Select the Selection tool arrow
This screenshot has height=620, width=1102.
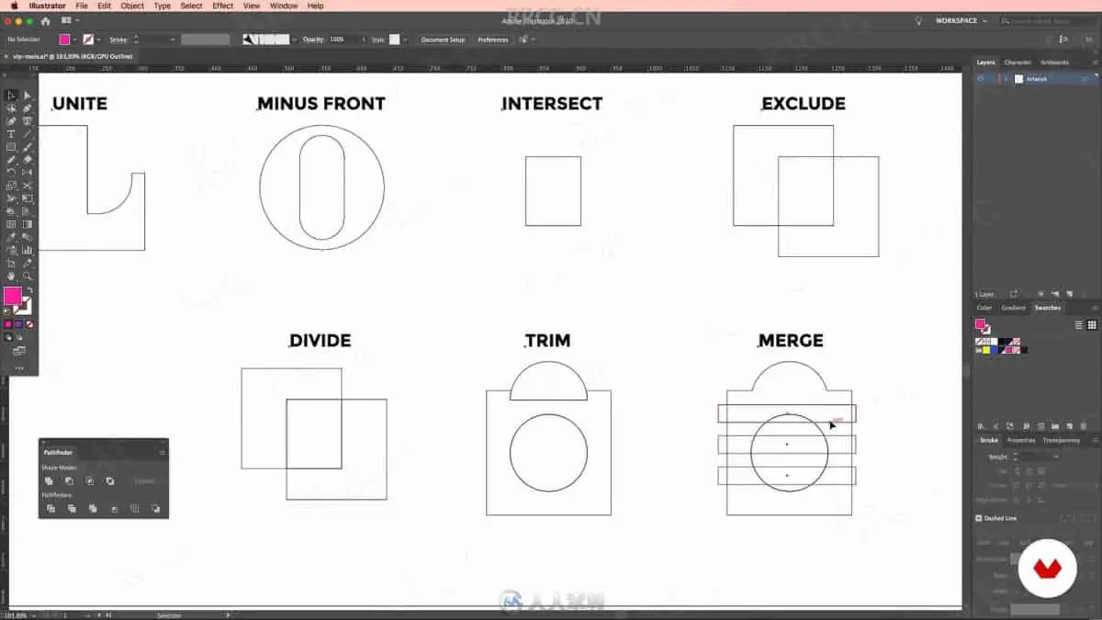(x=11, y=96)
